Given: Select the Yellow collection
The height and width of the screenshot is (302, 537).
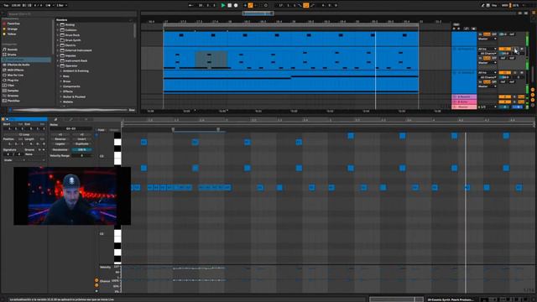Looking at the screenshot, I should [x=12, y=34].
